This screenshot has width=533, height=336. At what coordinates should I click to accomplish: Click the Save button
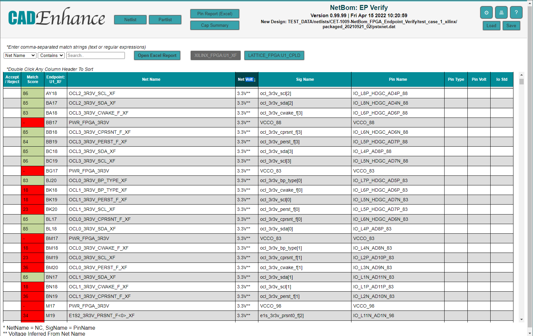511,25
